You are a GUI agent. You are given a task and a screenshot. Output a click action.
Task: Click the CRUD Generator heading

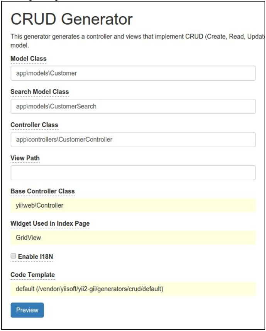[71, 19]
